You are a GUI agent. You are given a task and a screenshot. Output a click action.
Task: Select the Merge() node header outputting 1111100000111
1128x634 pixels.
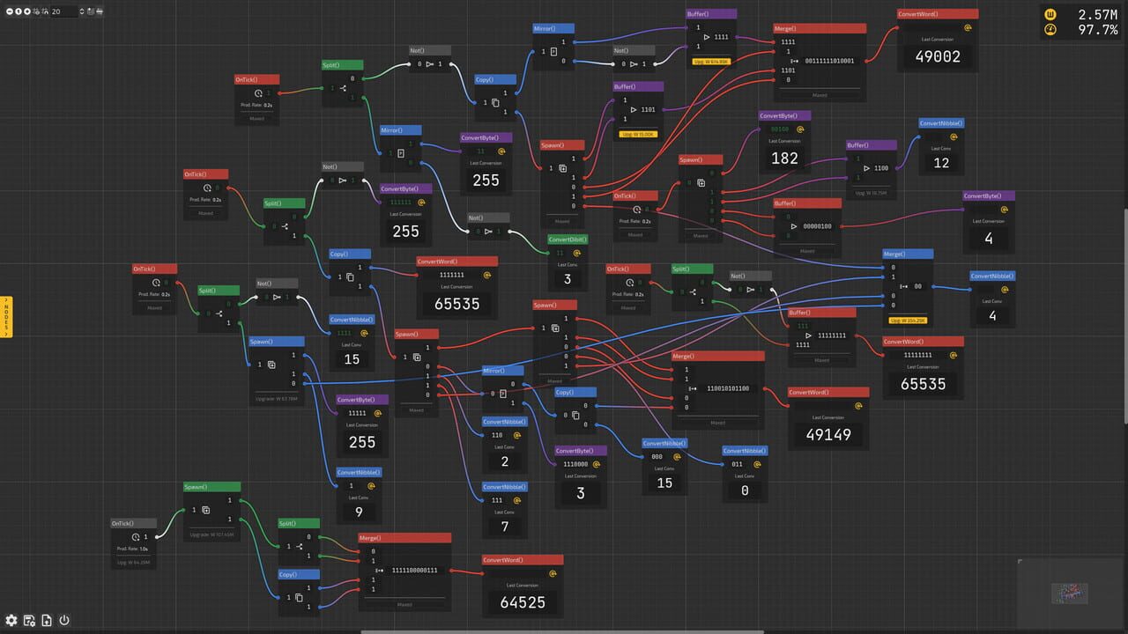click(404, 538)
